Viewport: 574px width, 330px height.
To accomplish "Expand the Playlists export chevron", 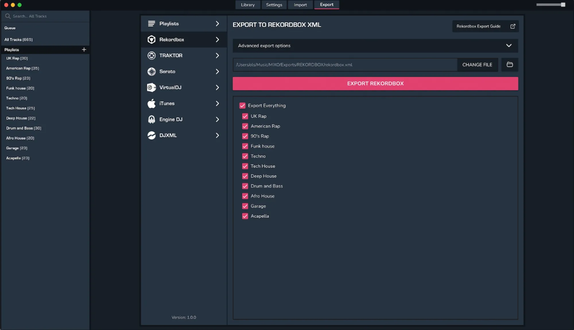I will (217, 24).
